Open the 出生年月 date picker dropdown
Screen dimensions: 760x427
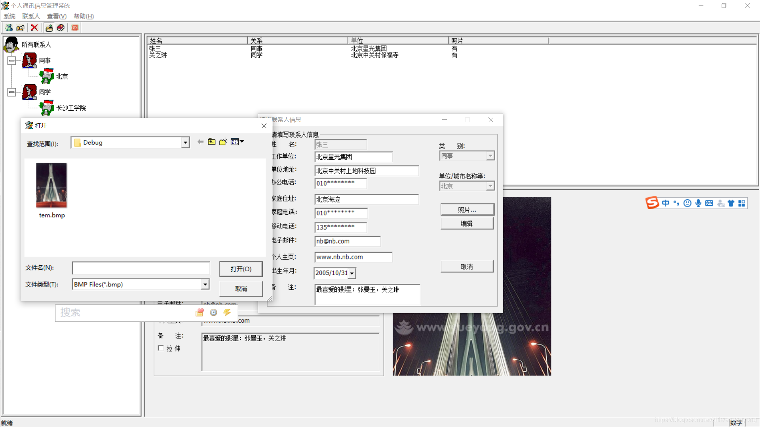coord(351,273)
